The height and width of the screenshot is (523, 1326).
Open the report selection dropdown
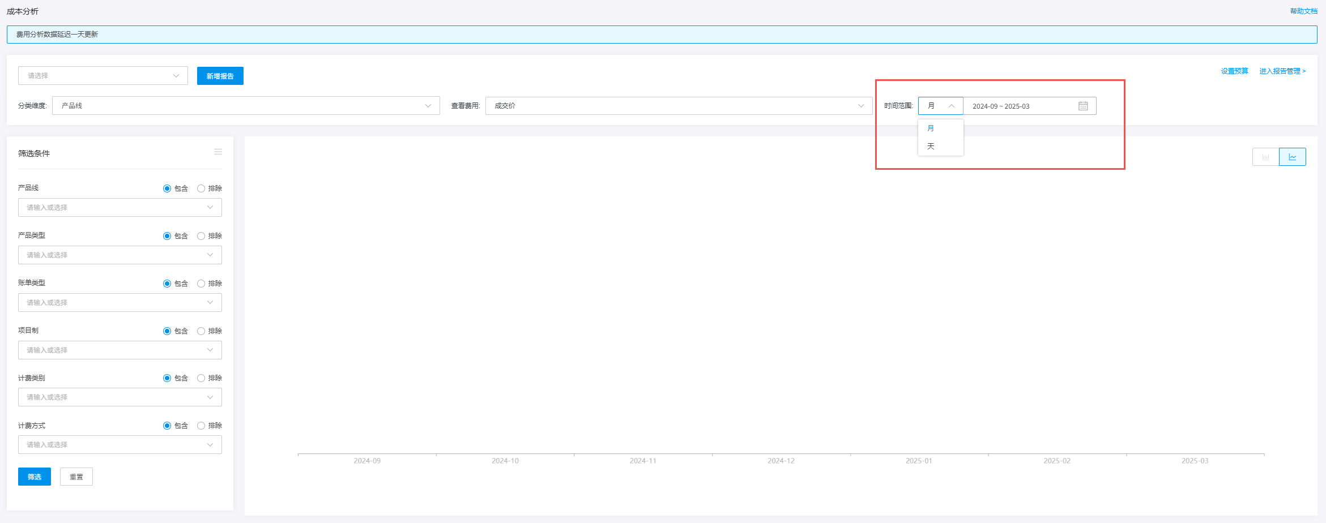pos(103,76)
